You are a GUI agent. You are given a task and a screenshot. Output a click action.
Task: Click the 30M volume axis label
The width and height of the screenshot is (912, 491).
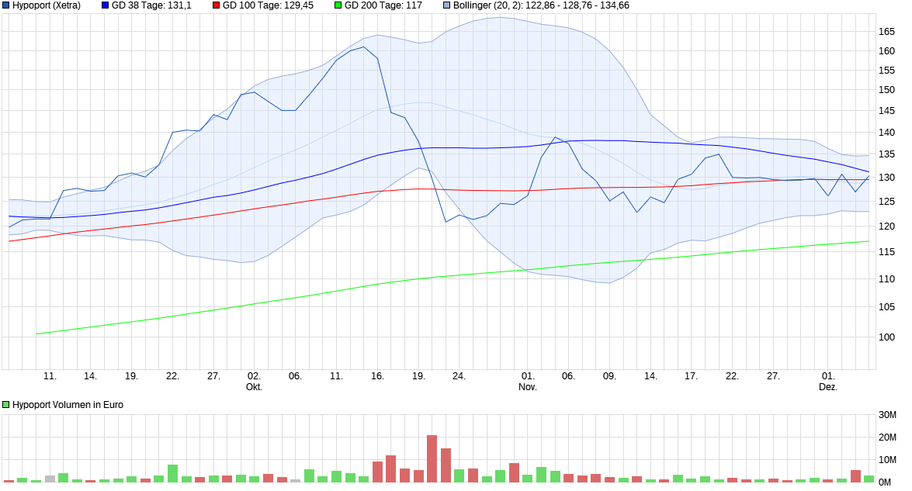(887, 415)
